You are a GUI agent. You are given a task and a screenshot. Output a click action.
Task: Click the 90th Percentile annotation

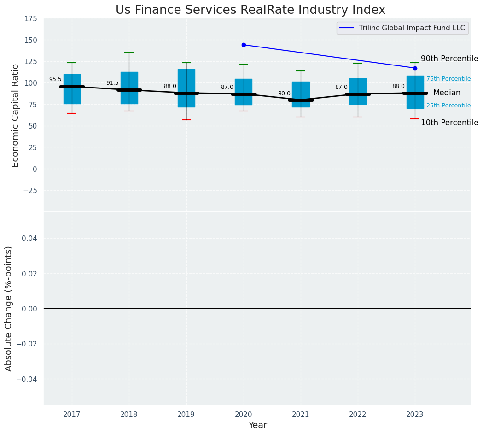[449, 59]
